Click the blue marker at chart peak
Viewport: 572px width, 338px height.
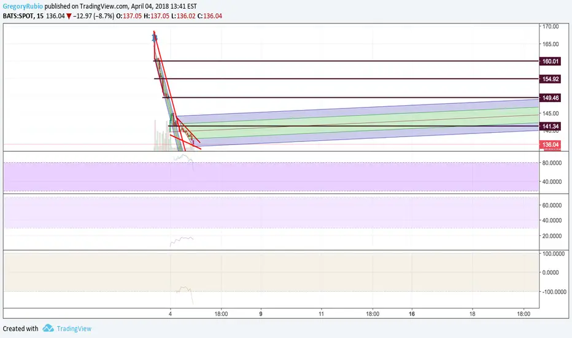click(155, 37)
